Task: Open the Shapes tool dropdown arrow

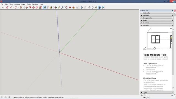Action: [x=23, y=7]
